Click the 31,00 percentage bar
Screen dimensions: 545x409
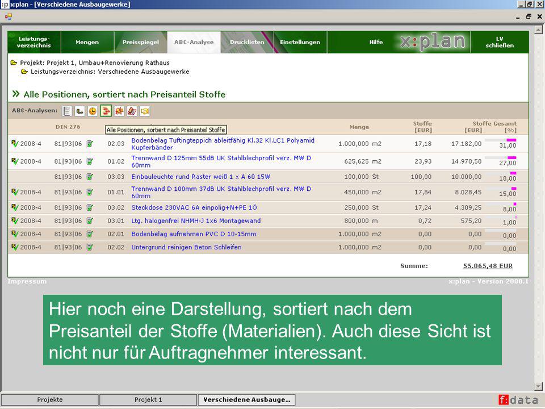[501, 140]
